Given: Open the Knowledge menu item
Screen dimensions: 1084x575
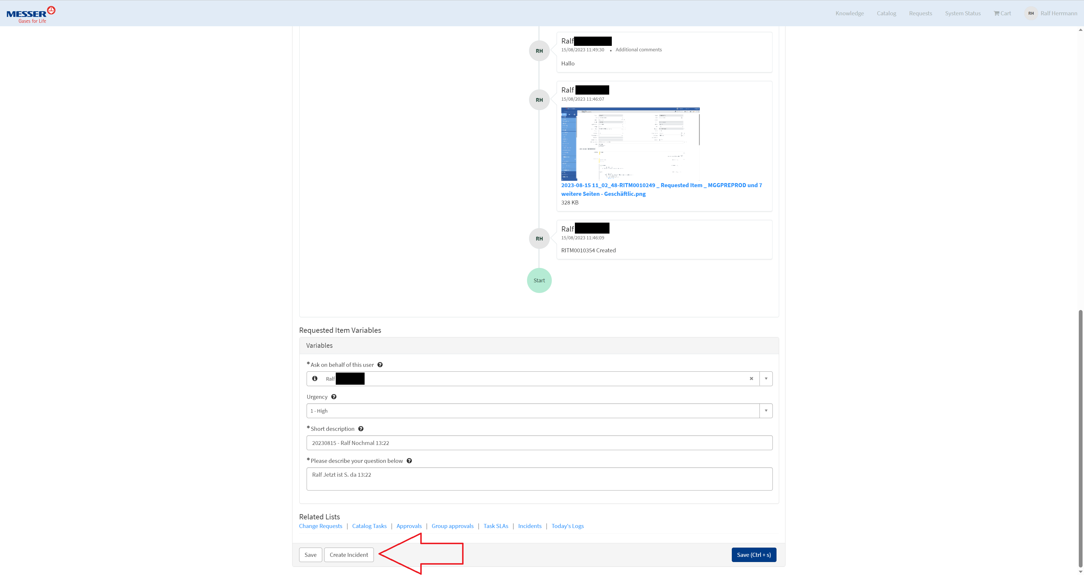Looking at the screenshot, I should pyautogui.click(x=849, y=14).
